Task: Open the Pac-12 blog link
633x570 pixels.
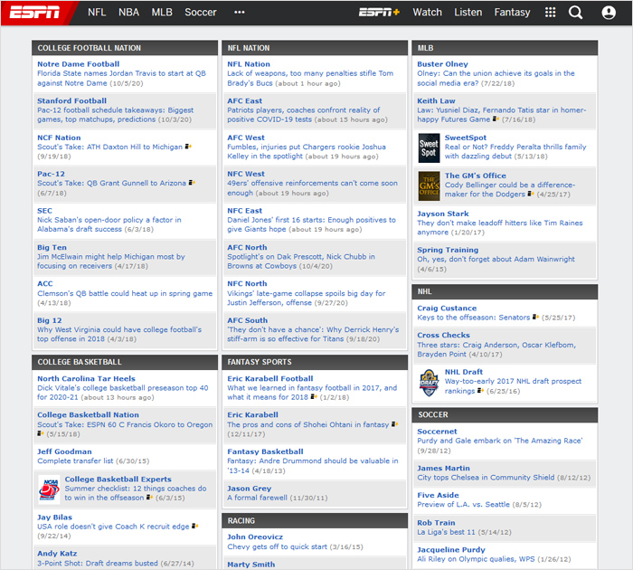Action: coord(51,174)
